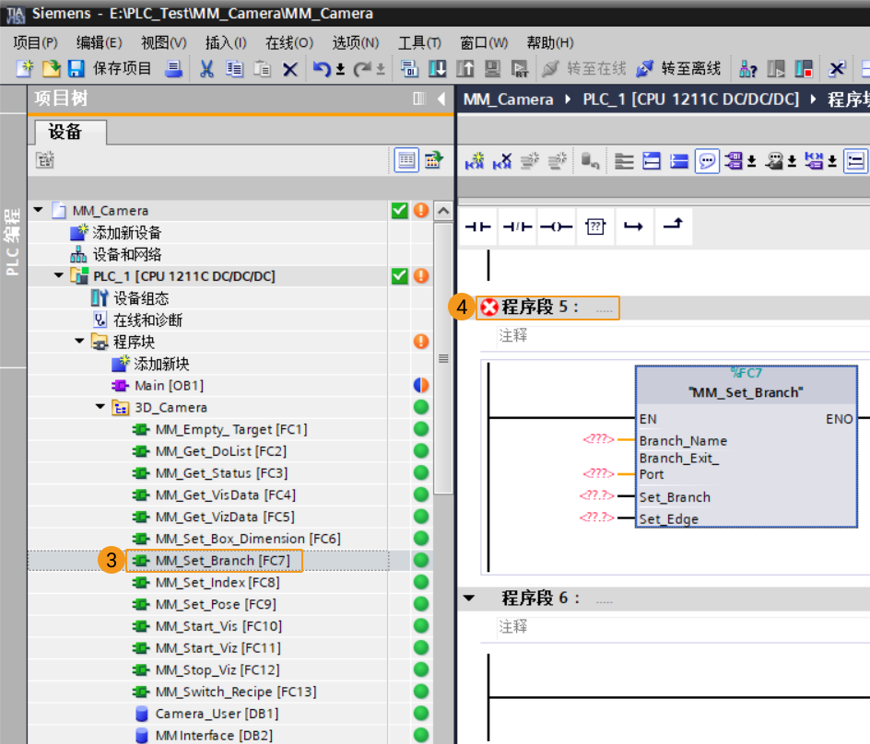This screenshot has height=744, width=870.
Task: Open the 视图(V) menu
Action: pos(164,42)
